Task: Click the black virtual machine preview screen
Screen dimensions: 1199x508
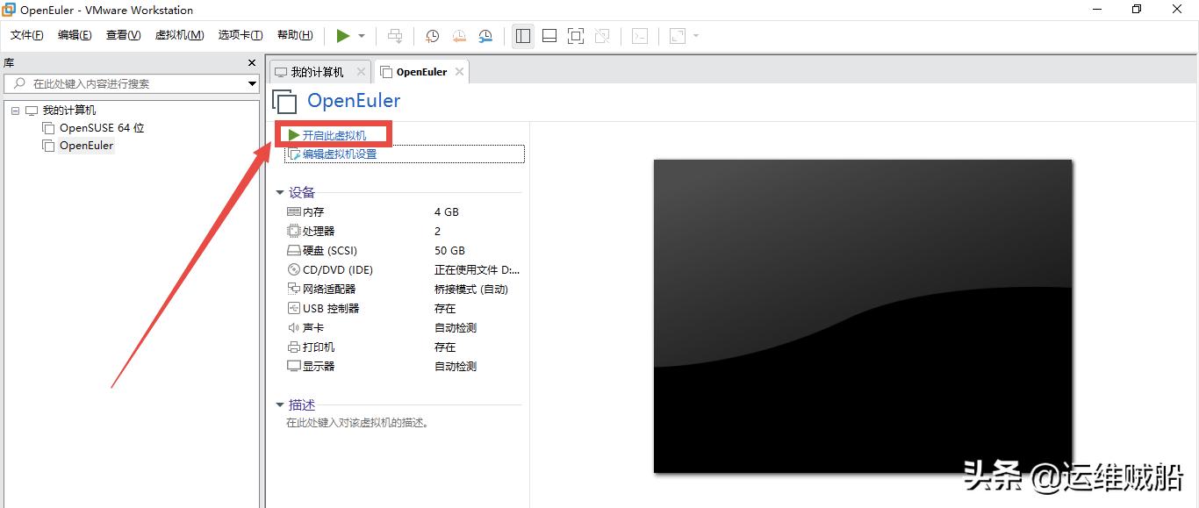Action: pyautogui.click(x=863, y=316)
